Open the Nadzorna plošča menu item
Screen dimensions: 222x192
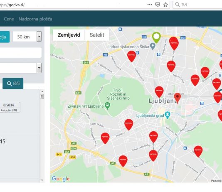[35, 19]
